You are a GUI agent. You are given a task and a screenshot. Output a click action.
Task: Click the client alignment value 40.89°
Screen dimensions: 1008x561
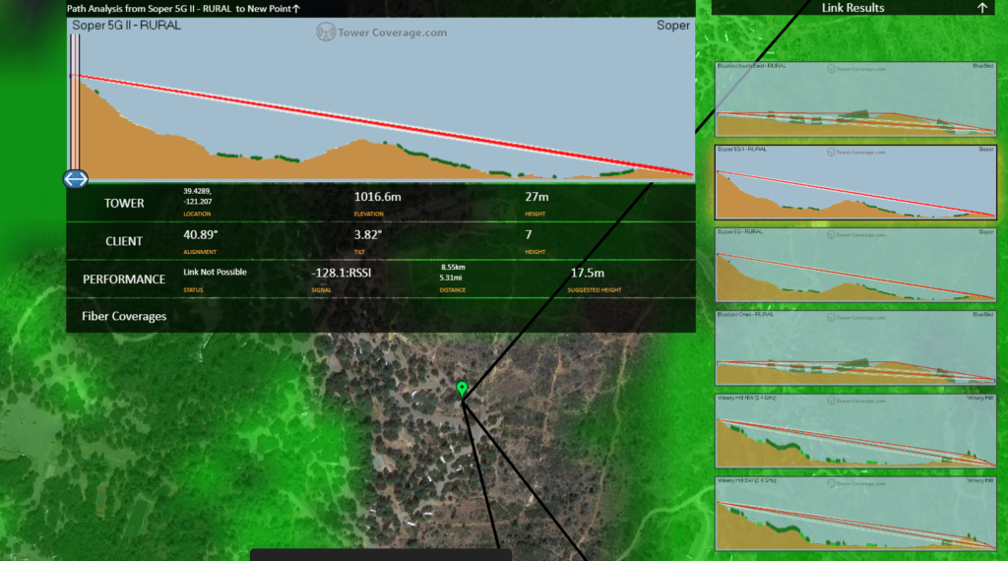pyautogui.click(x=201, y=234)
